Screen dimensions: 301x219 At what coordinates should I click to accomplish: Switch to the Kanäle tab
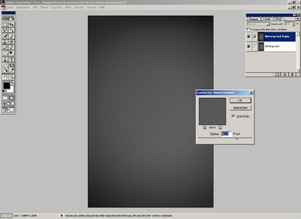[x=267, y=19]
